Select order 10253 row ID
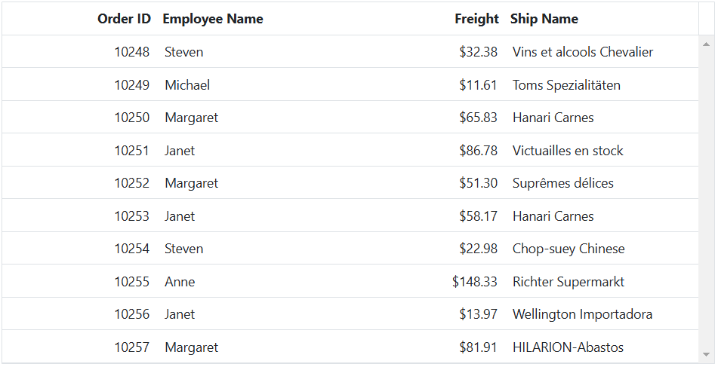 tap(131, 216)
